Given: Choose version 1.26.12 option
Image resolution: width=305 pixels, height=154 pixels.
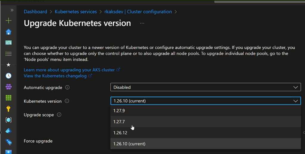Looking at the screenshot, I should coord(206,133).
